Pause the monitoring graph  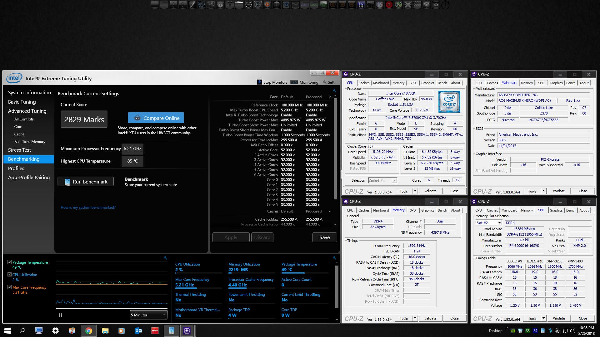pyautogui.click(x=60, y=315)
